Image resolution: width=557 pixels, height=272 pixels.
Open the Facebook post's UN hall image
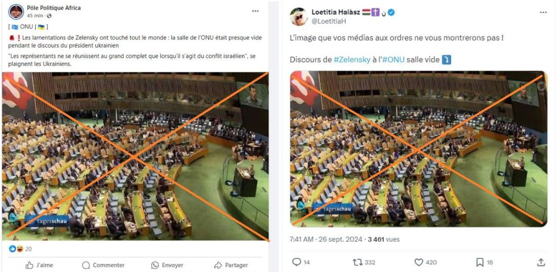coord(135,156)
